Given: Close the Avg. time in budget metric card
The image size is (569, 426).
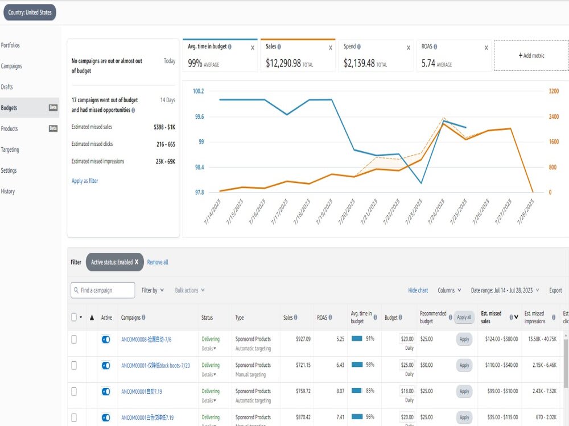Looking at the screenshot, I should (x=253, y=48).
